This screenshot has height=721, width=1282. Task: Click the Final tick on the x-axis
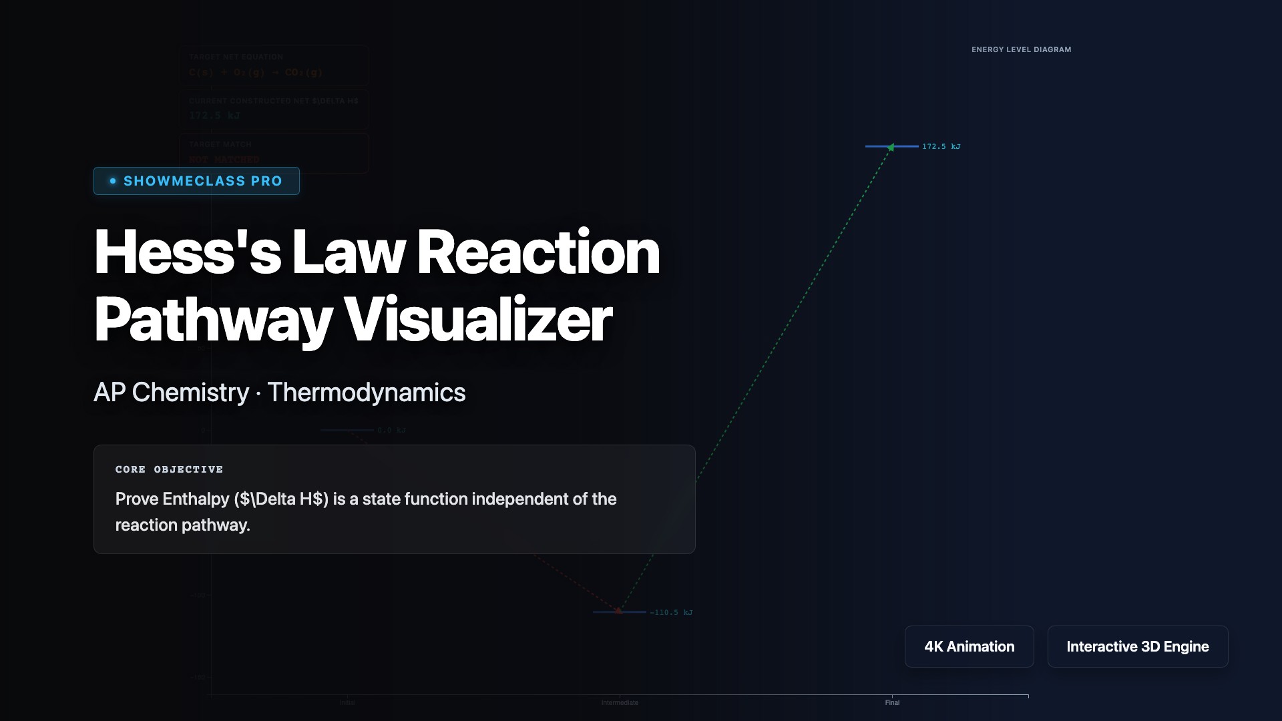click(892, 702)
